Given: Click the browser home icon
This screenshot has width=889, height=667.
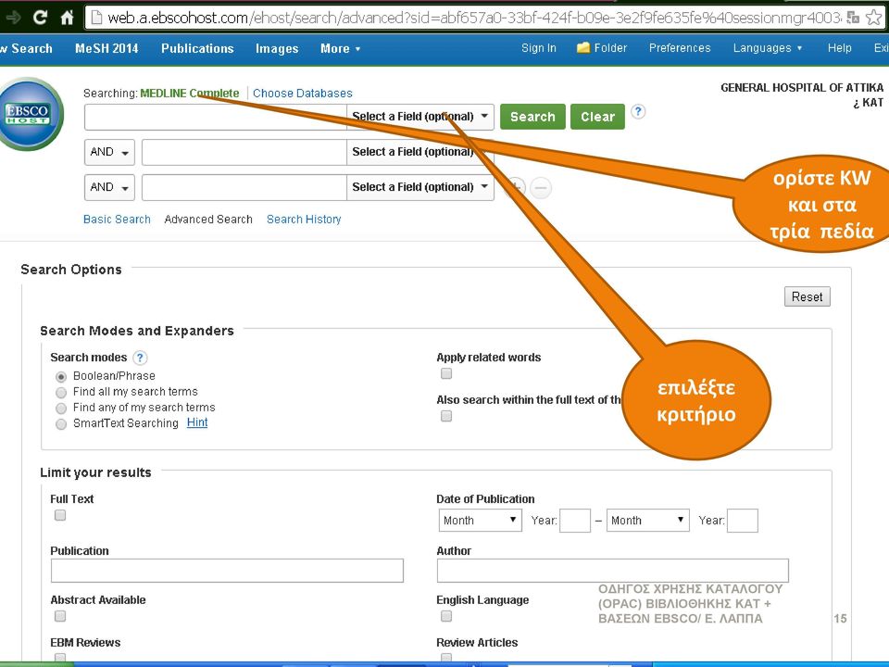Looking at the screenshot, I should tap(68, 18).
